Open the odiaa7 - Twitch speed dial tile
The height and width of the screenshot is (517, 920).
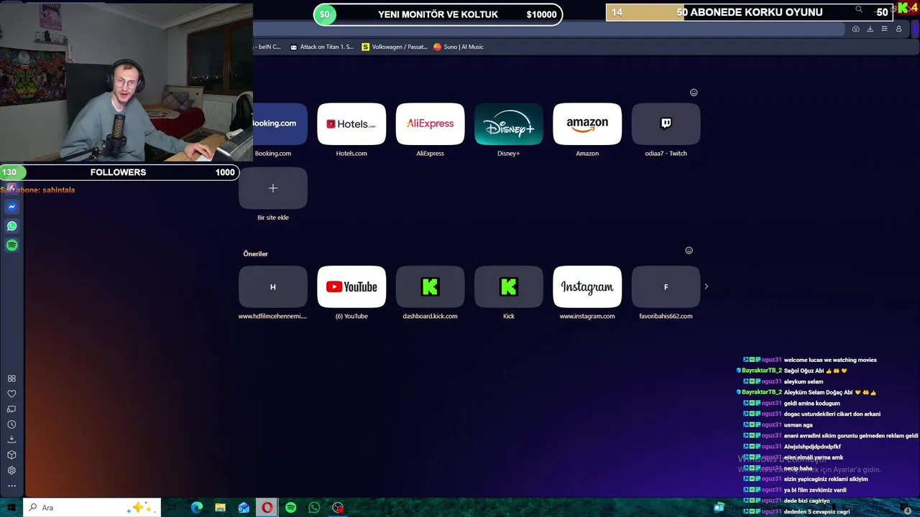[666, 124]
